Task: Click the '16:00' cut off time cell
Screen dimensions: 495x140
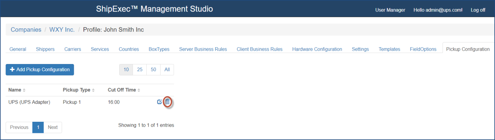Action: click(114, 102)
